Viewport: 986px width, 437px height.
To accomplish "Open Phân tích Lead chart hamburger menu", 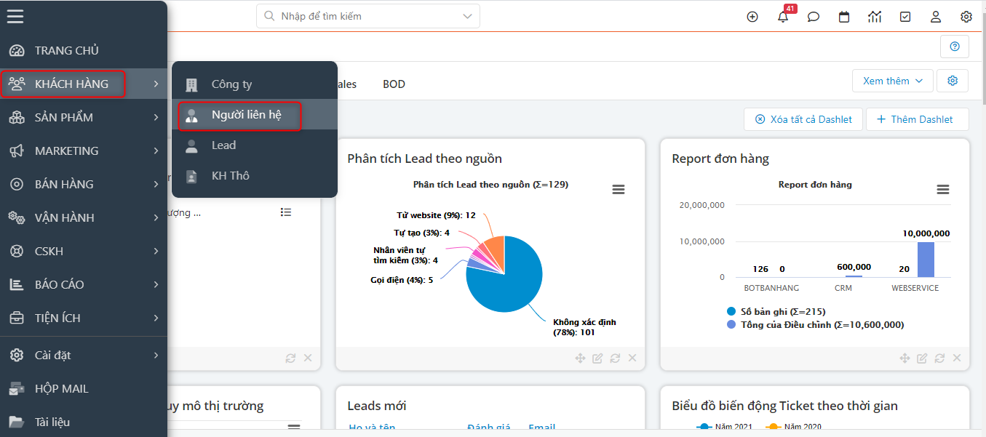I will (619, 189).
